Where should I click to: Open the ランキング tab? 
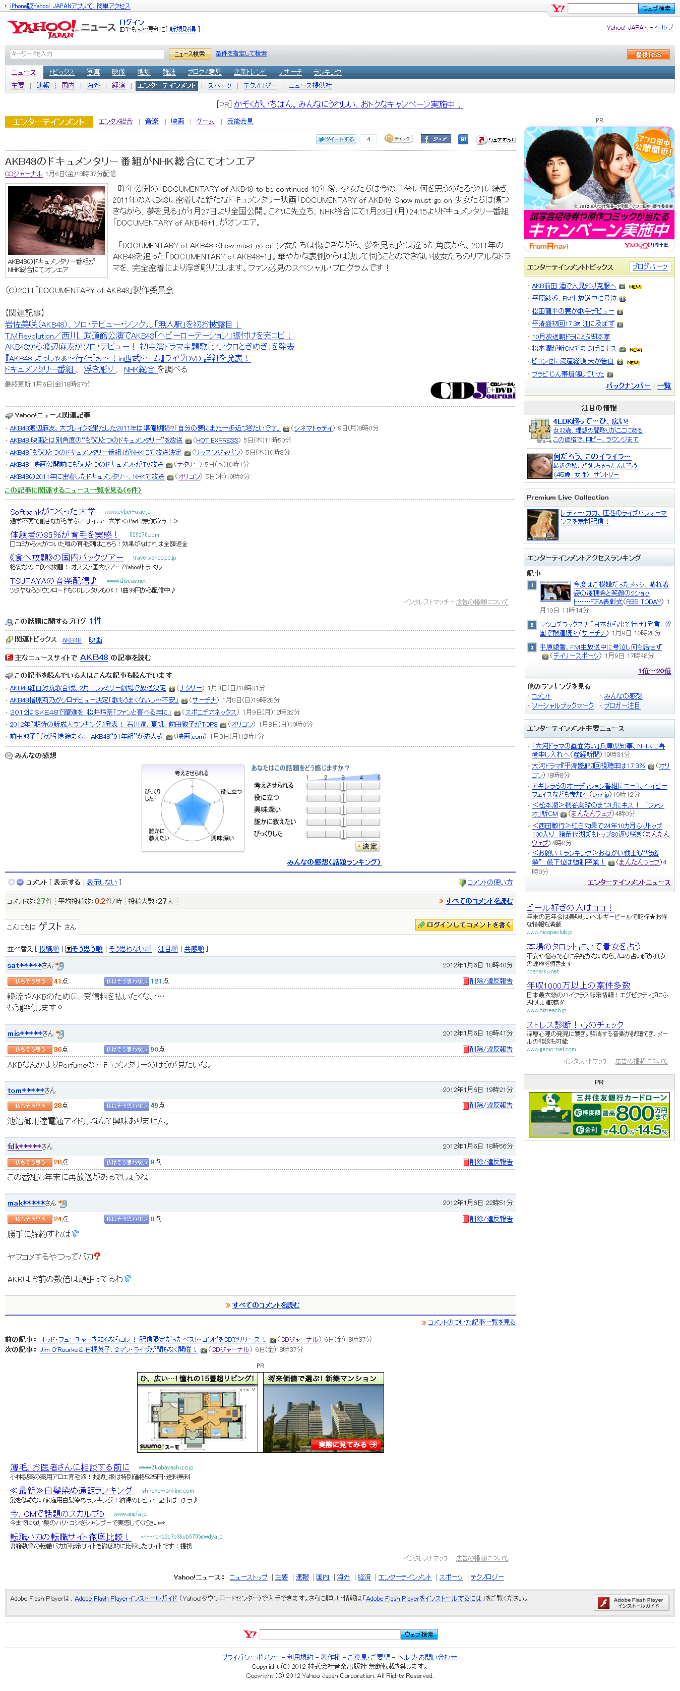pos(327,72)
